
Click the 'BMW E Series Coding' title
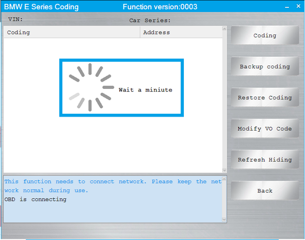pyautogui.click(x=41, y=7)
